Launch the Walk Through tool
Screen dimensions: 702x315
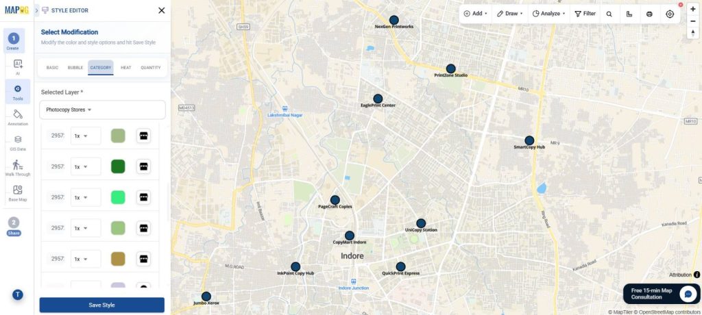click(x=18, y=168)
